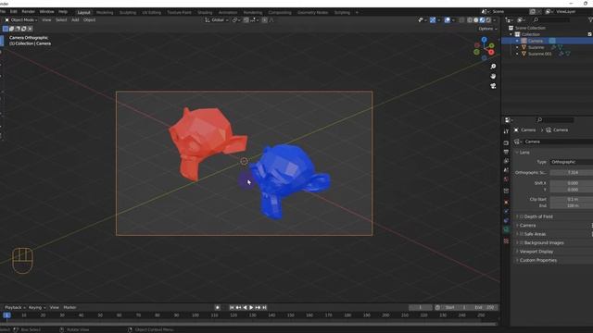Switch to the Geometry Nodes workspace tab
The width and height of the screenshot is (593, 333).
[312, 12]
